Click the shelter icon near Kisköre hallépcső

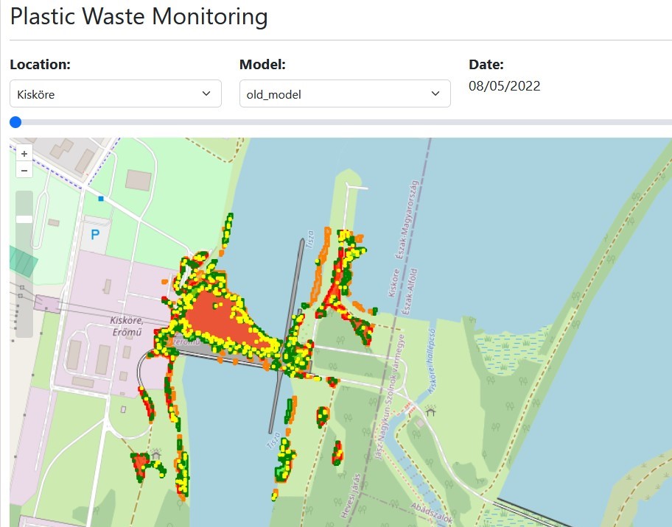[431, 411]
